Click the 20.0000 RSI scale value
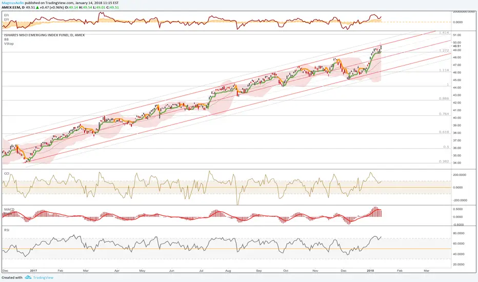Image resolution: width=478 pixels, height=282 pixels. pyautogui.click(x=459, y=265)
